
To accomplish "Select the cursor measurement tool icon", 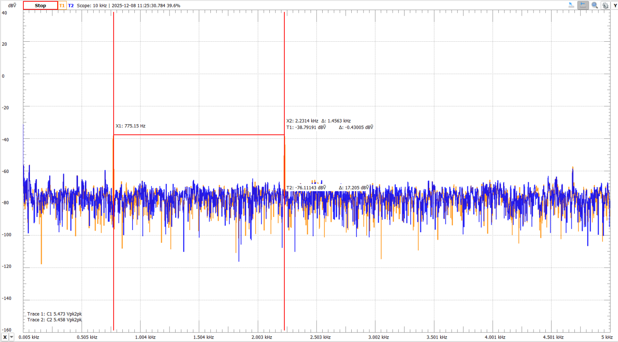I will click(x=583, y=5).
